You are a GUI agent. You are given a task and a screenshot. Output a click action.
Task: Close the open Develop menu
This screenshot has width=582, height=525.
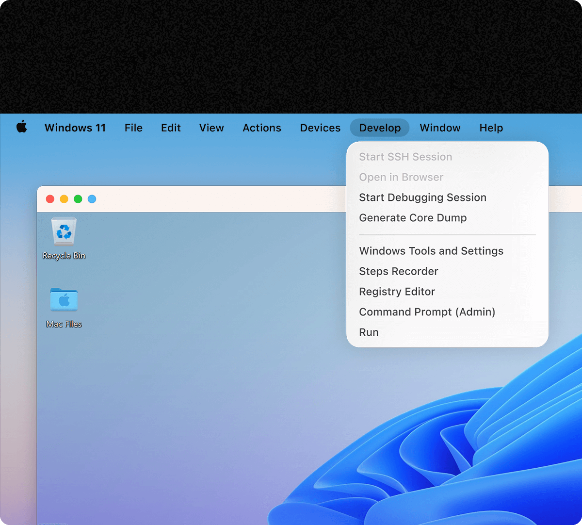click(x=380, y=128)
